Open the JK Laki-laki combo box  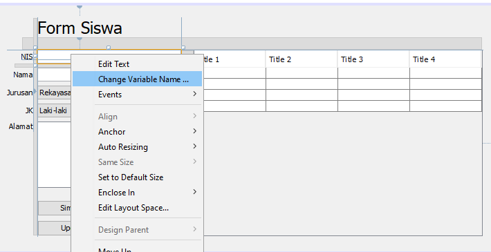pos(54,110)
